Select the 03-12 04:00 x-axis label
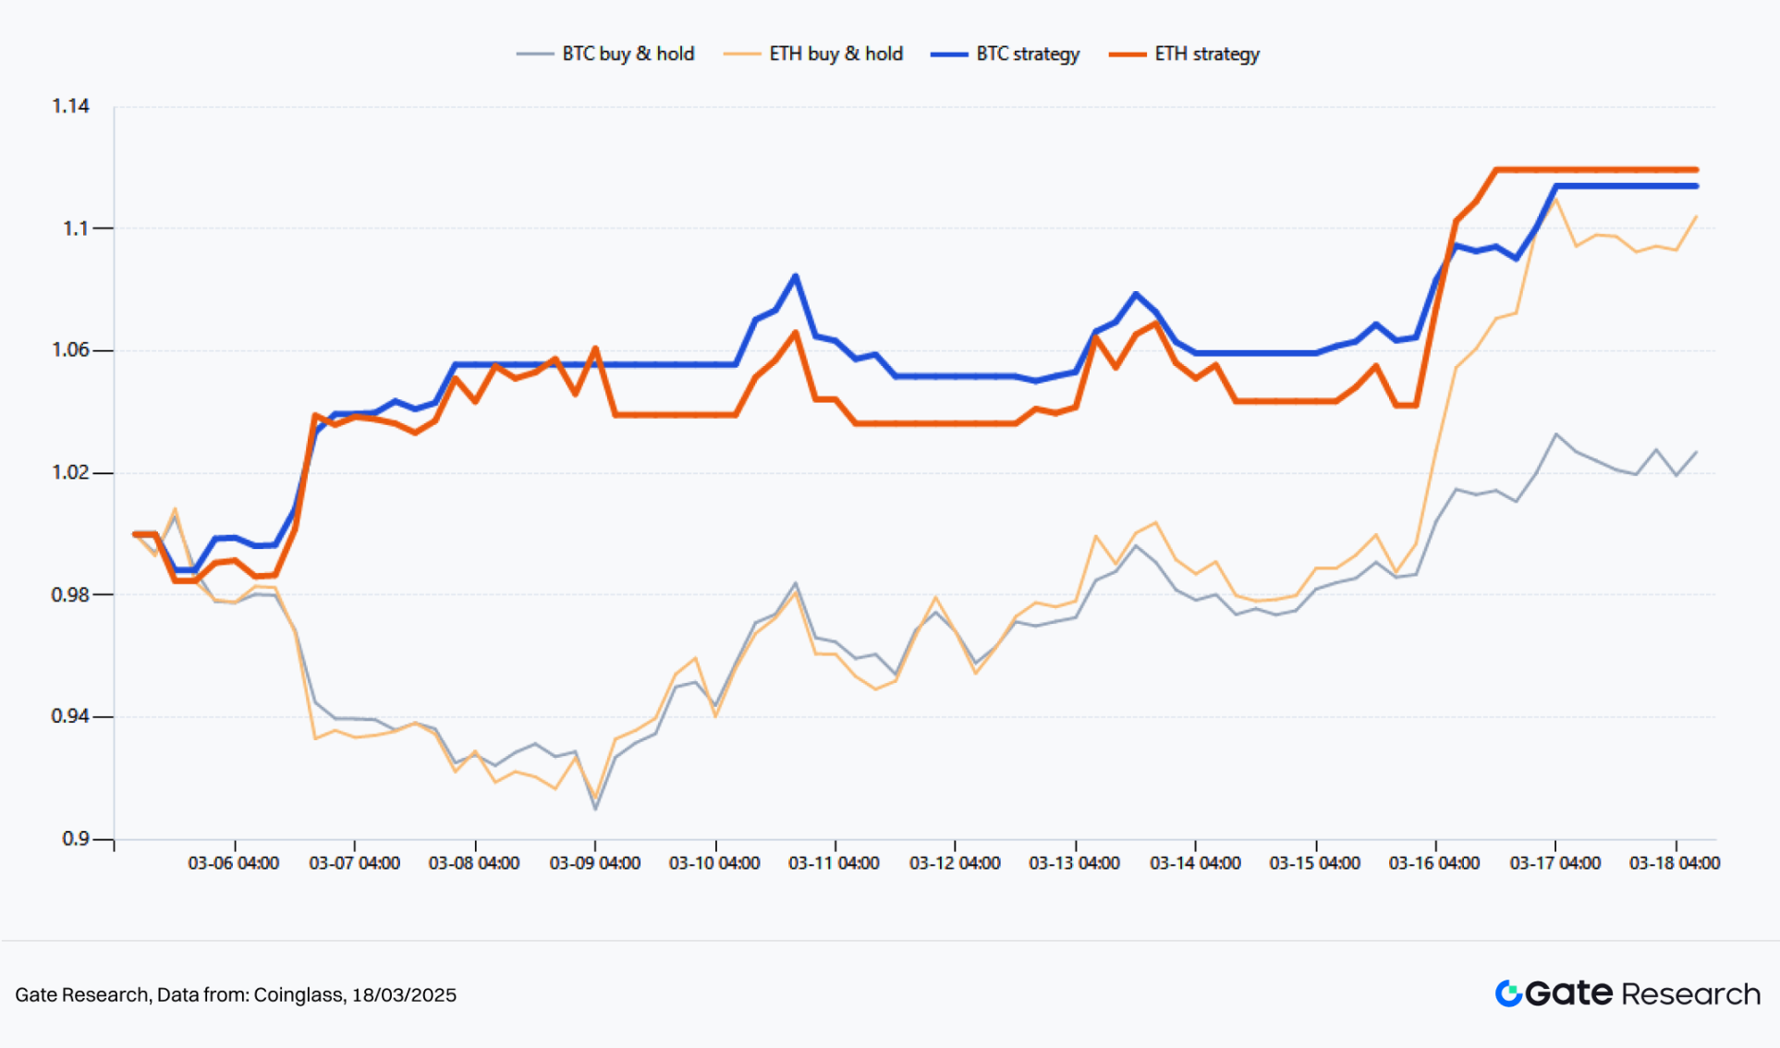 pyautogui.click(x=955, y=863)
